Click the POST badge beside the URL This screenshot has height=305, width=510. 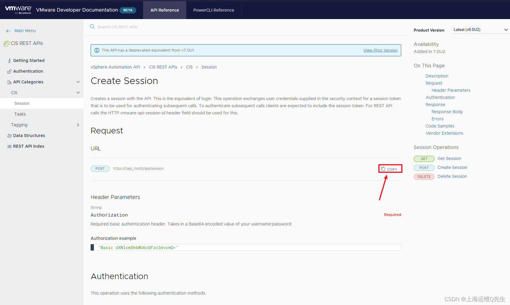click(x=100, y=169)
